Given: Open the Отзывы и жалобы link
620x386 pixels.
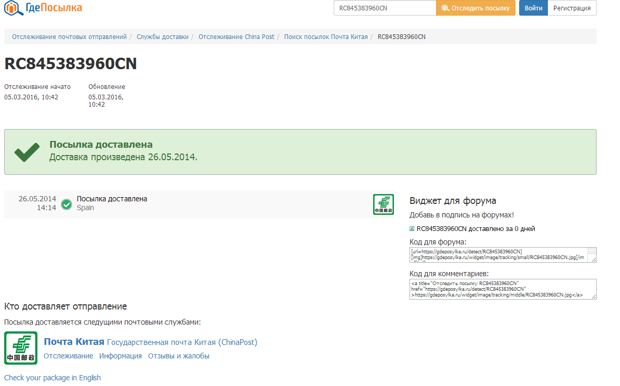Looking at the screenshot, I should point(179,356).
